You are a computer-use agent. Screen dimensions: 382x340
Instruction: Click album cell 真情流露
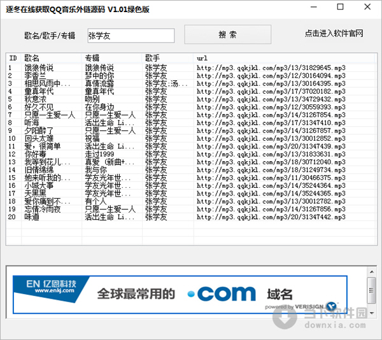[x=99, y=83]
